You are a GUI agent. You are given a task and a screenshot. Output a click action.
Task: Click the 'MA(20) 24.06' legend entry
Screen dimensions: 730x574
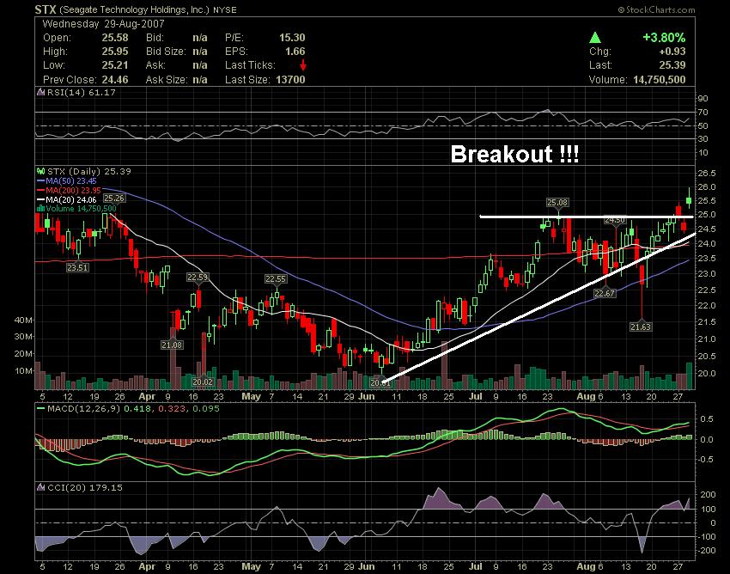(70, 200)
